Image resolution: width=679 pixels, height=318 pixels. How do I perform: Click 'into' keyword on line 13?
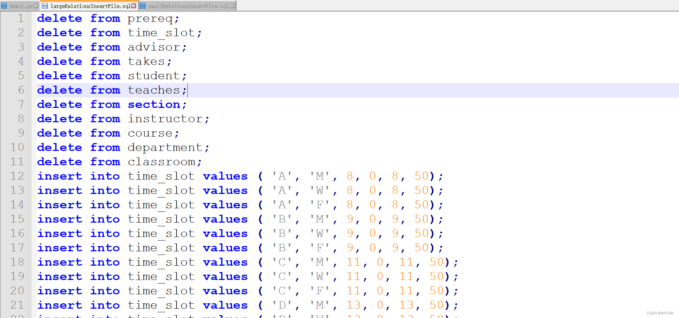pyautogui.click(x=105, y=190)
